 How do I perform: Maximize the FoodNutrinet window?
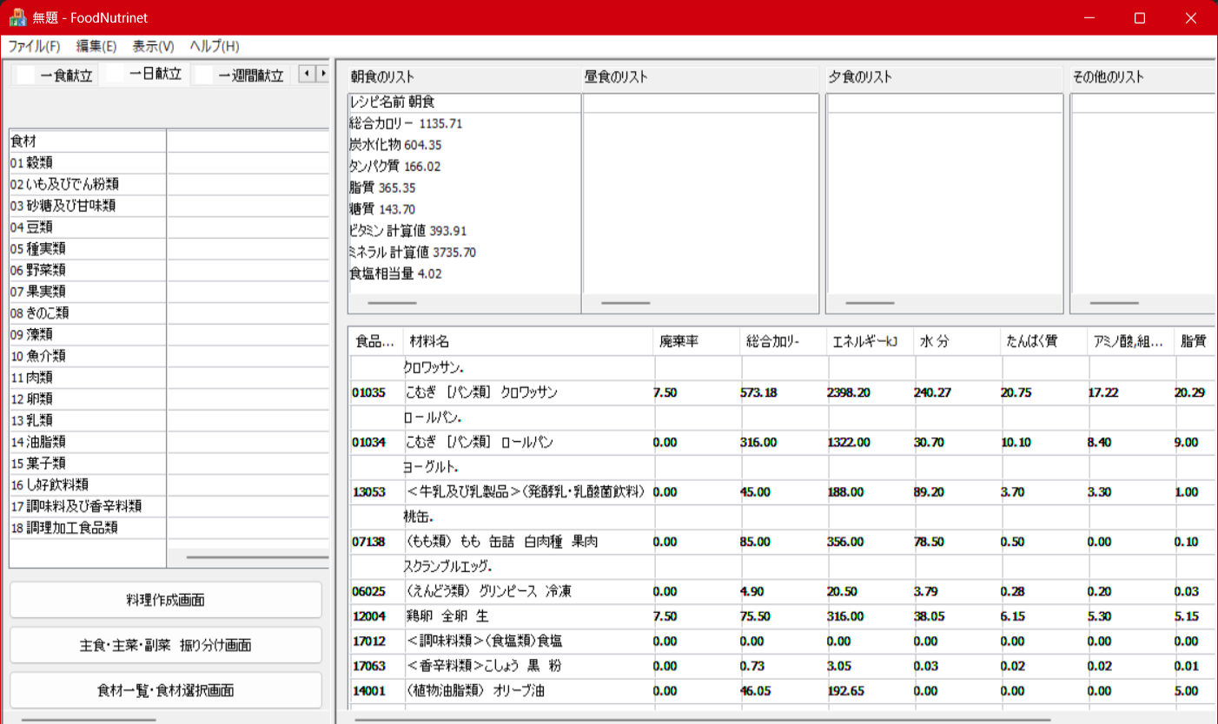[1140, 17]
